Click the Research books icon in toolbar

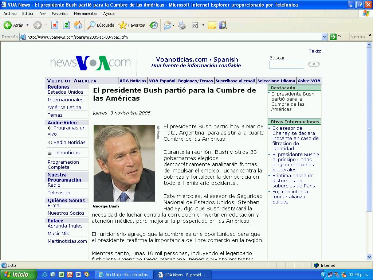pyautogui.click(x=223, y=25)
